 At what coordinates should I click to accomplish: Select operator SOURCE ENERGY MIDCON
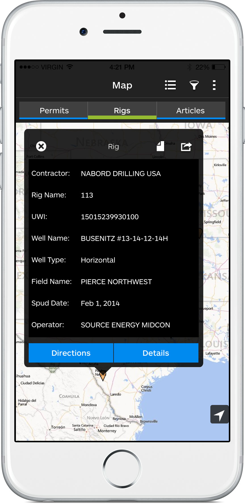125,325
